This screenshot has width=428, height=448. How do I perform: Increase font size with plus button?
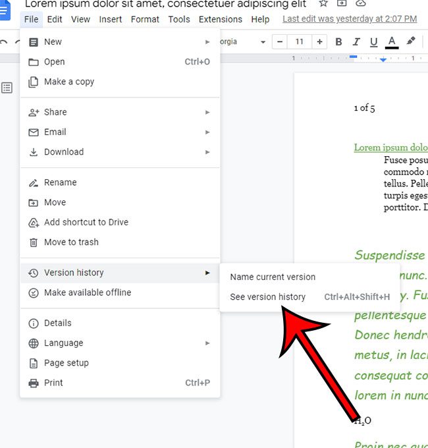pyautogui.click(x=319, y=42)
